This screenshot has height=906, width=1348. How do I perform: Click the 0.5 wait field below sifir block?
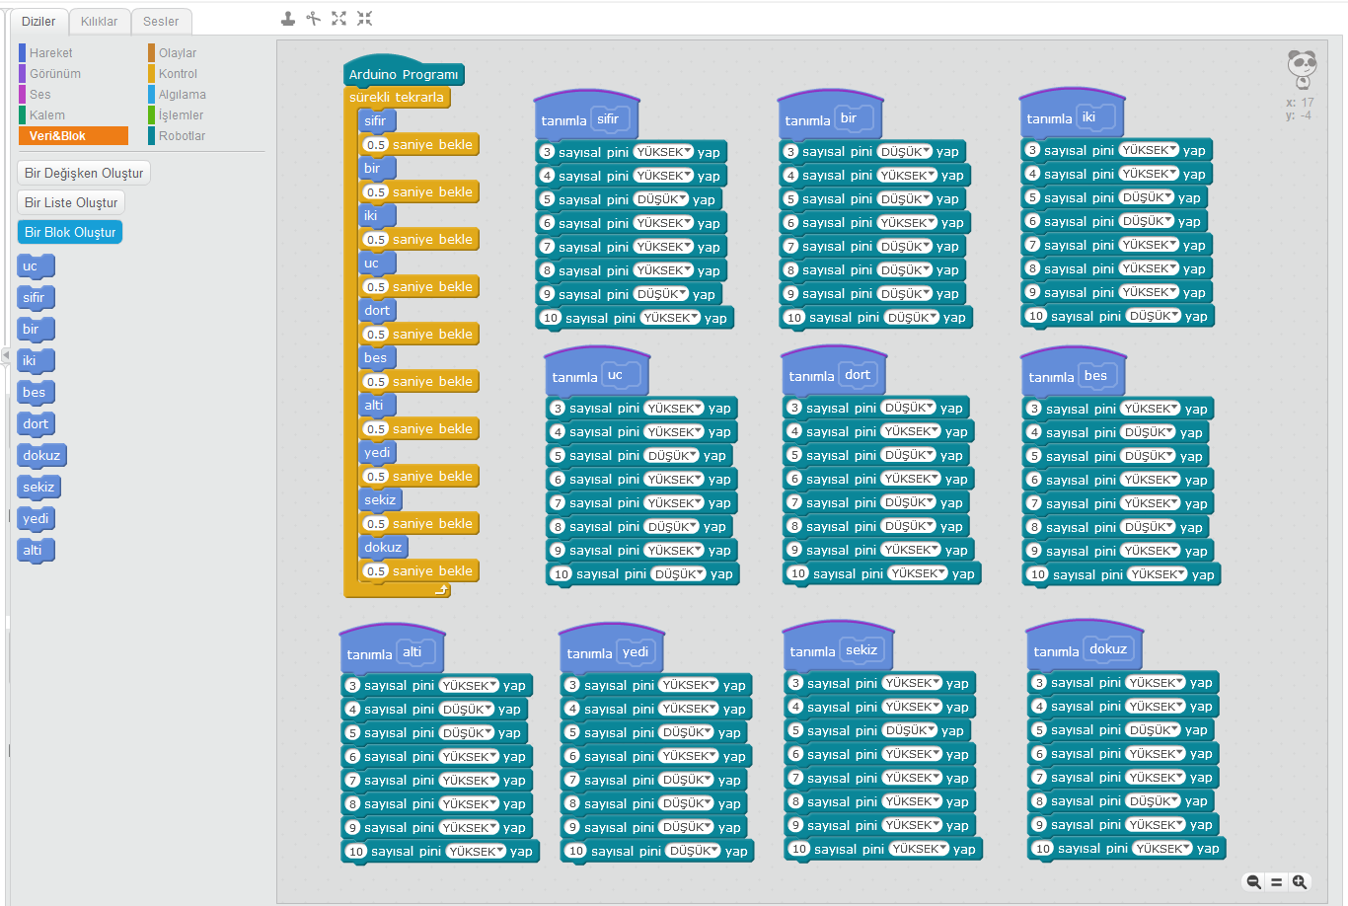[x=376, y=145]
